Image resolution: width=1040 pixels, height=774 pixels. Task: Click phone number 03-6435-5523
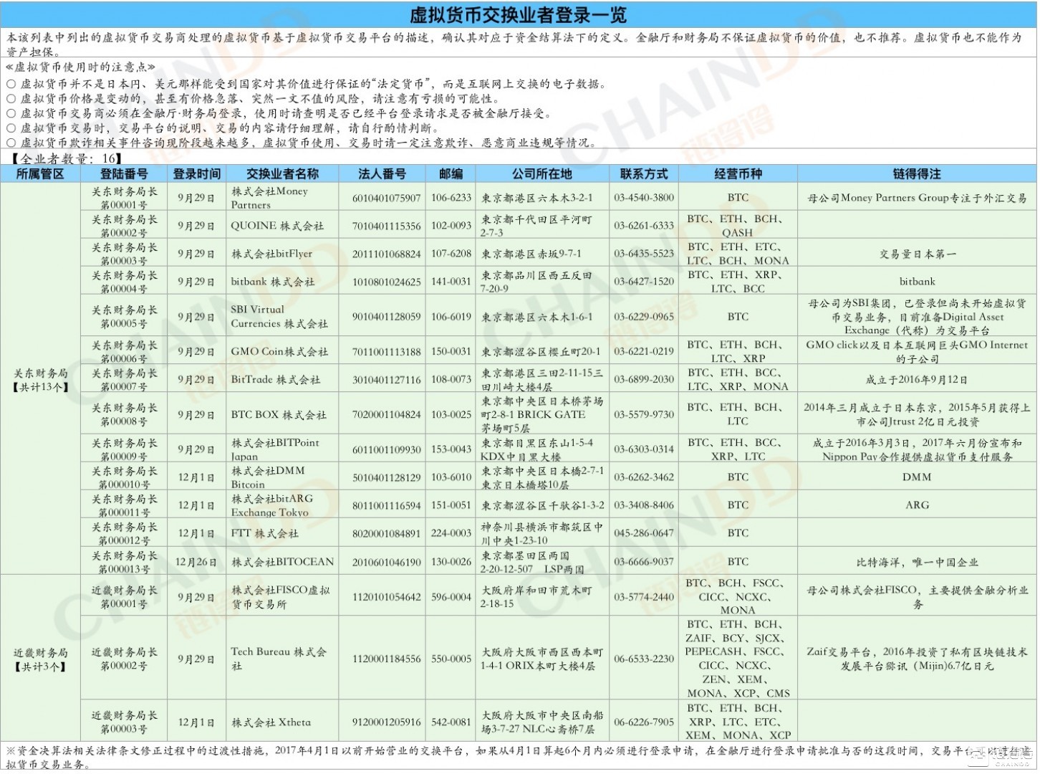coord(643,254)
